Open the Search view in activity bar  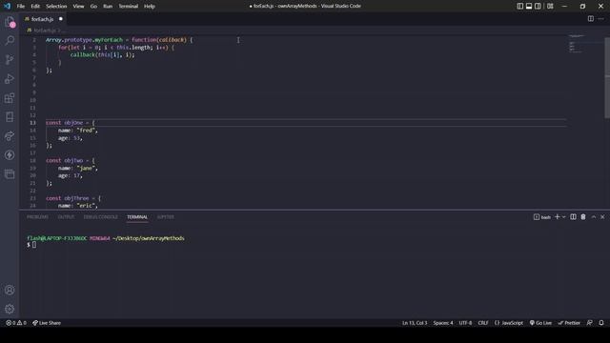pyautogui.click(x=10, y=40)
